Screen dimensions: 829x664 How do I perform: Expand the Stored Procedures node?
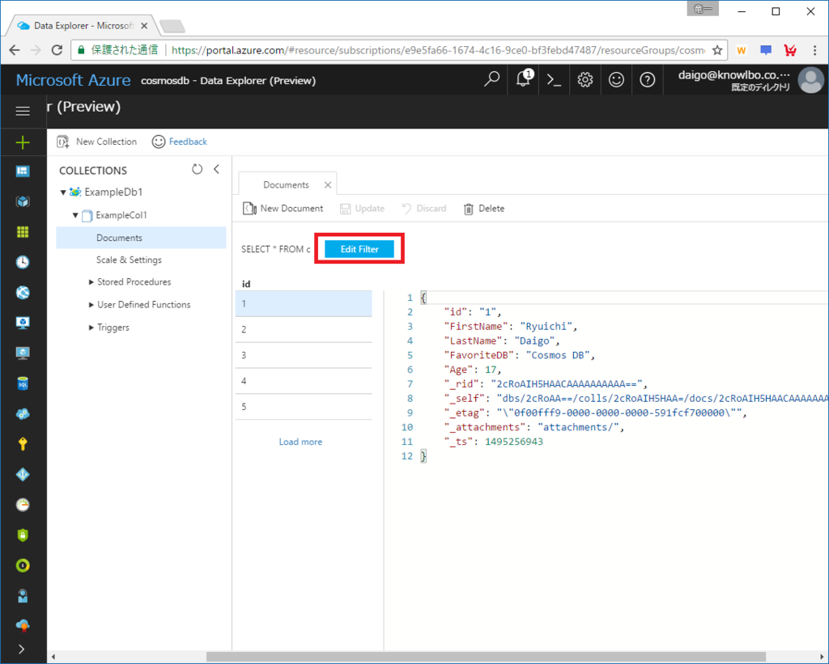[x=91, y=282]
